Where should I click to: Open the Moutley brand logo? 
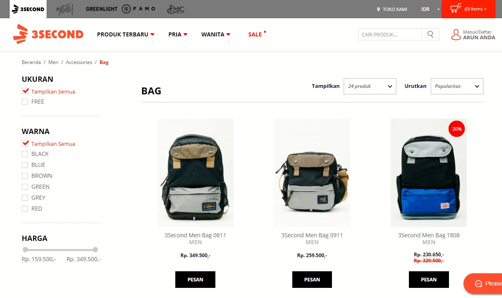(64, 9)
